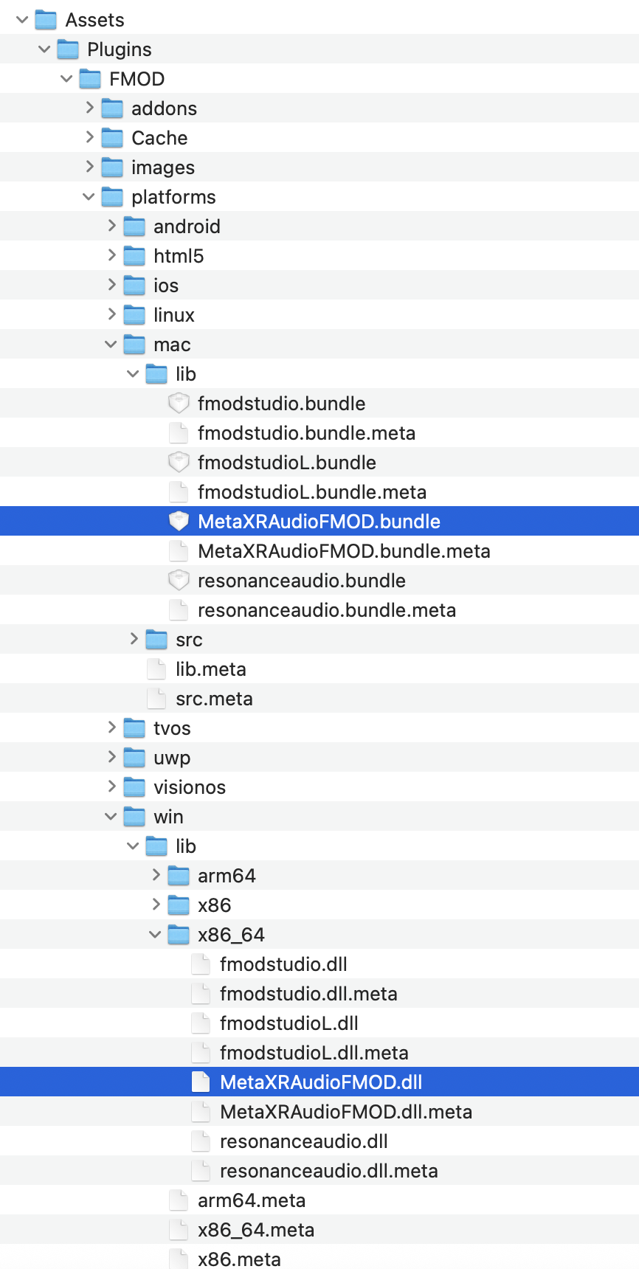Expand the uwp folder
639x1269 pixels.
click(x=111, y=757)
